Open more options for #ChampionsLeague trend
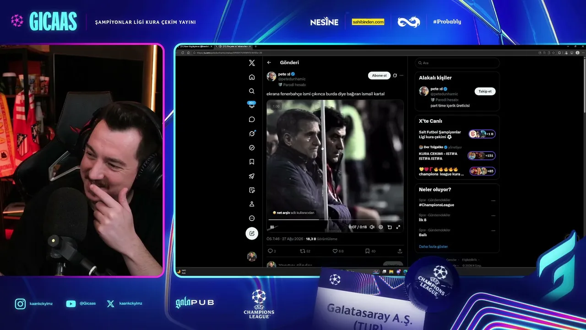The image size is (586, 330). (493, 201)
